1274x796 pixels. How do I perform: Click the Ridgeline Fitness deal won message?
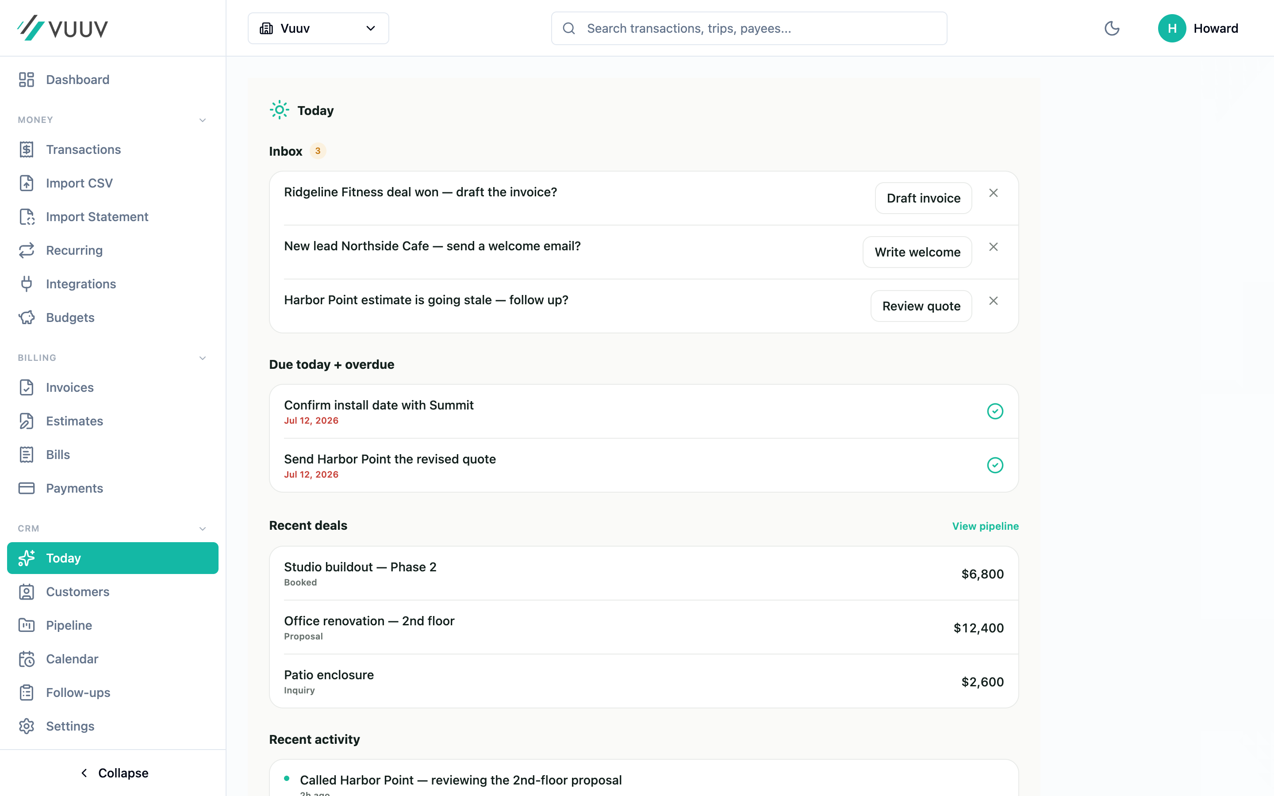tap(420, 192)
